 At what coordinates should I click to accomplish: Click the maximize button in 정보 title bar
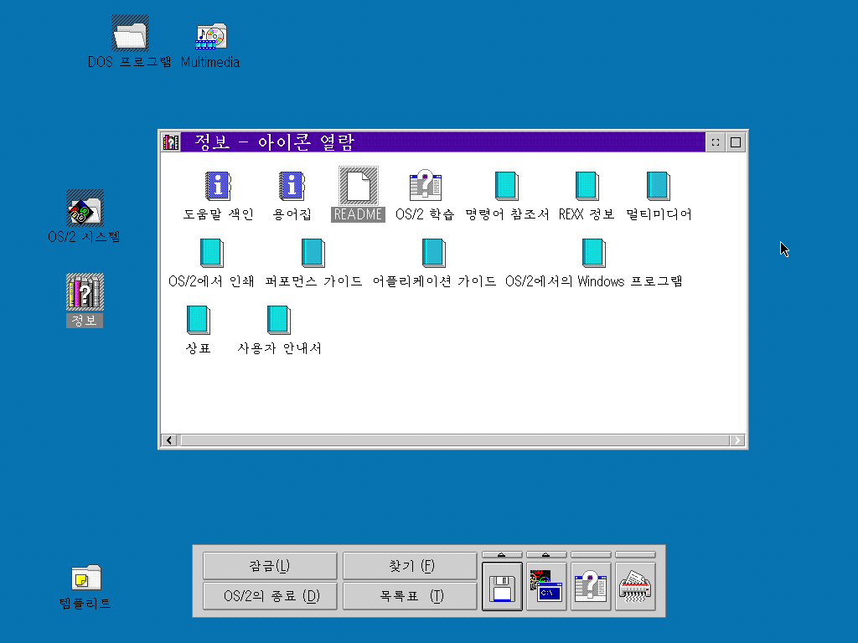click(736, 142)
